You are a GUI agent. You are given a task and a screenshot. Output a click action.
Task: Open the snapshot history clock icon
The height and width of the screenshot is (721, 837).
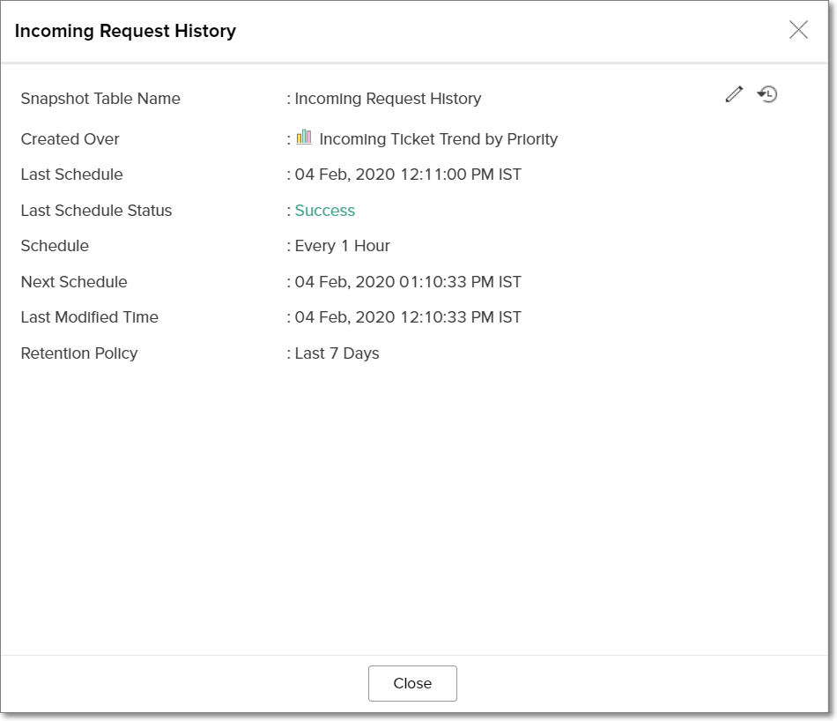coord(767,94)
